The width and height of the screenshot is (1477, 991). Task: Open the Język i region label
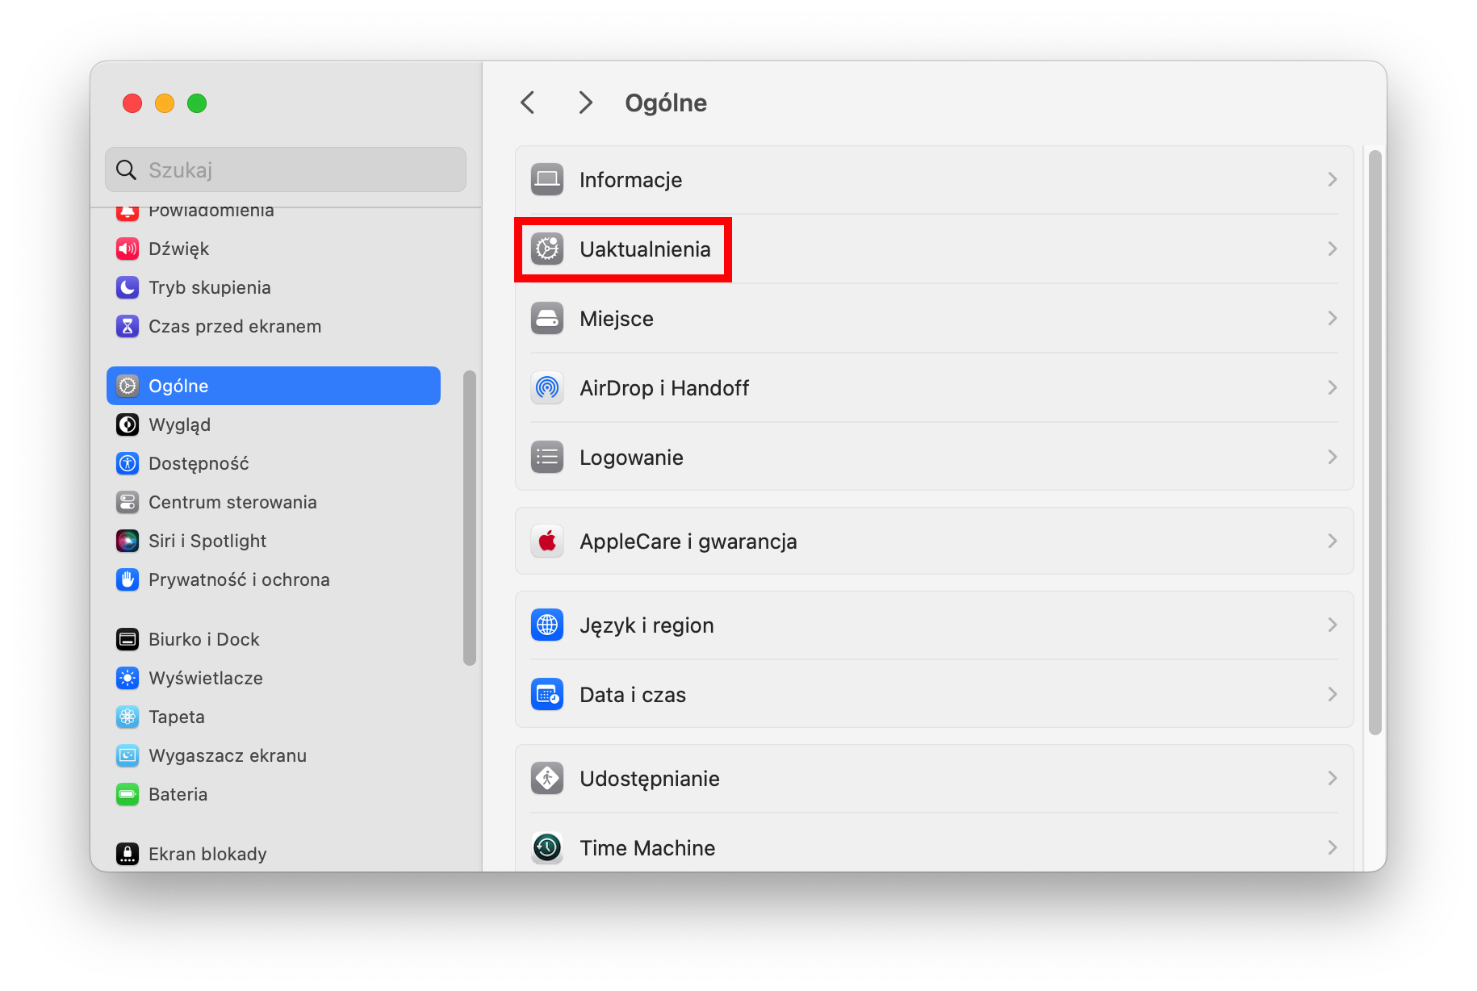[646, 626]
